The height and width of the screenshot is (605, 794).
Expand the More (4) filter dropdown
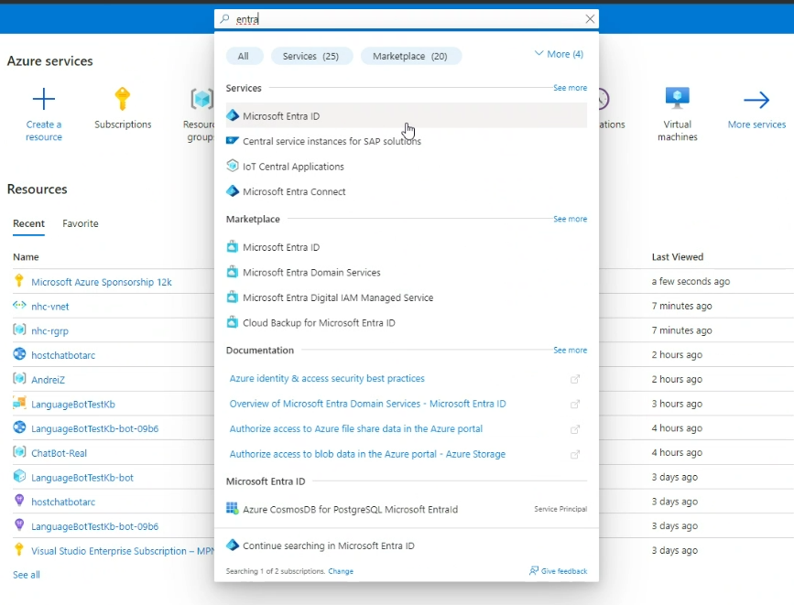click(559, 54)
